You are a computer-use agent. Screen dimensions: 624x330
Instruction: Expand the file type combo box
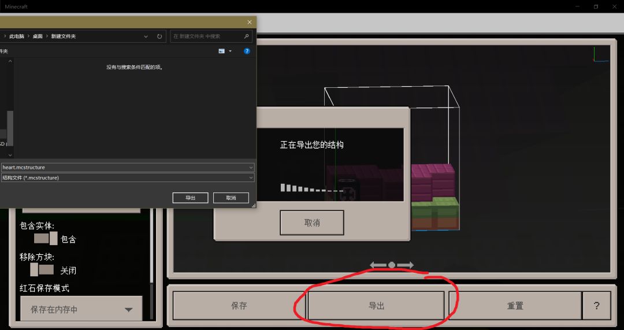(128, 177)
